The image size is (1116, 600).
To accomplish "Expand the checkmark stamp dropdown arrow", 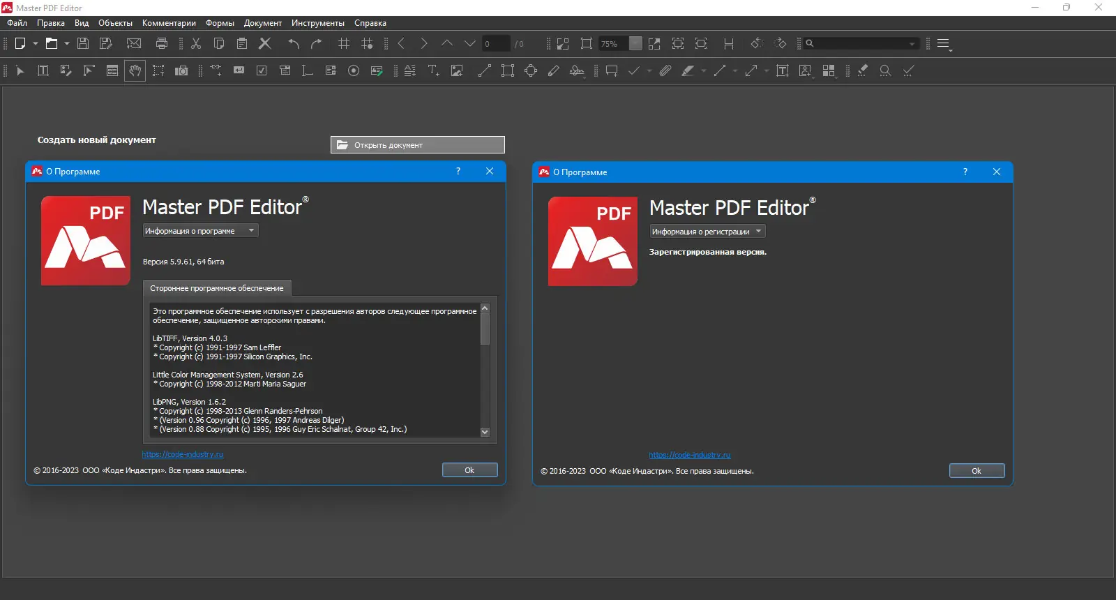I will point(649,70).
